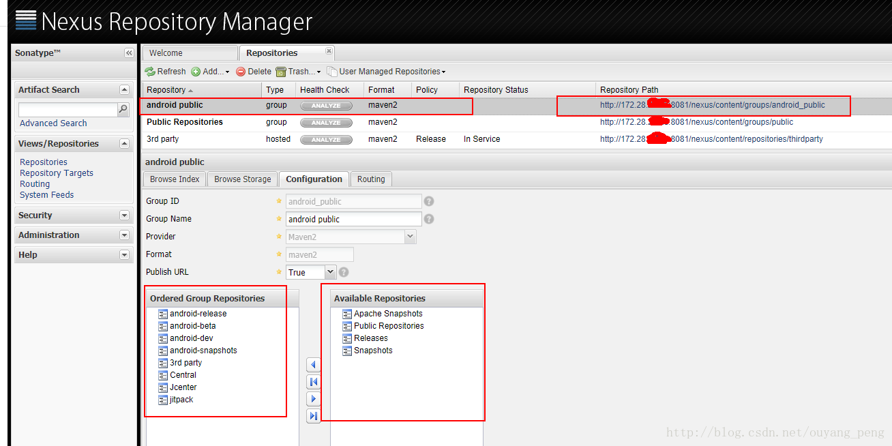Viewport: 892px width, 446px height.
Task: Collapse the Views/Repositories panel
Action: (124, 144)
